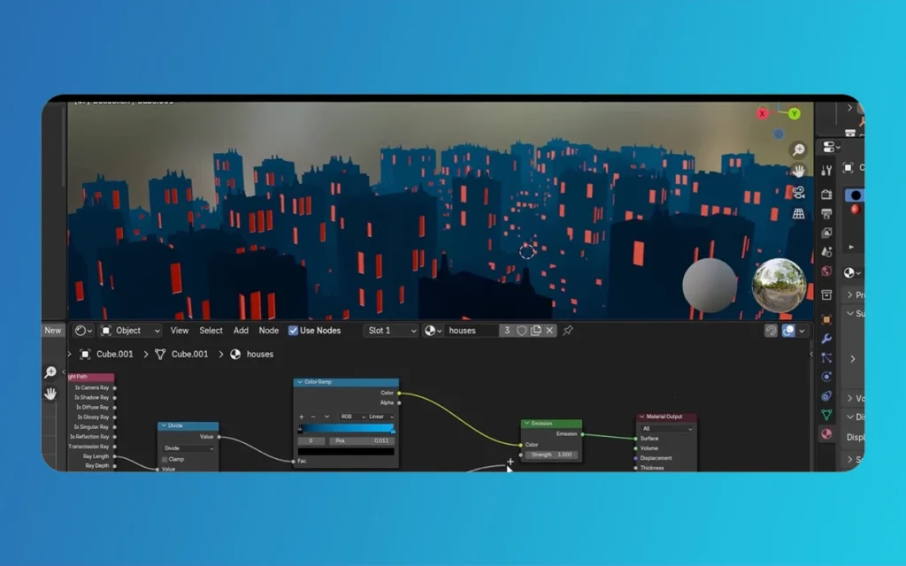Open the View menu
This screenshot has height=566, width=906.
[179, 331]
